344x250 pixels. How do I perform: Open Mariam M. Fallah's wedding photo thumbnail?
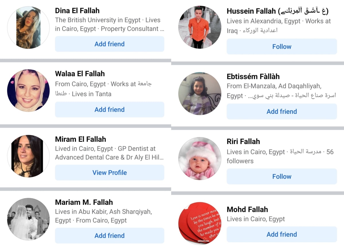(28, 219)
